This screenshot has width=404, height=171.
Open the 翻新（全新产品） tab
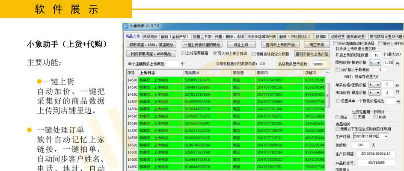175,37
